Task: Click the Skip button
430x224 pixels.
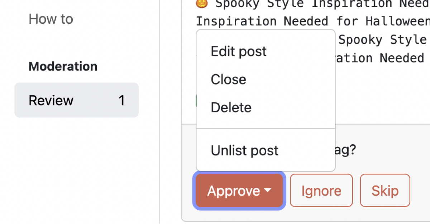Action: pos(385,190)
